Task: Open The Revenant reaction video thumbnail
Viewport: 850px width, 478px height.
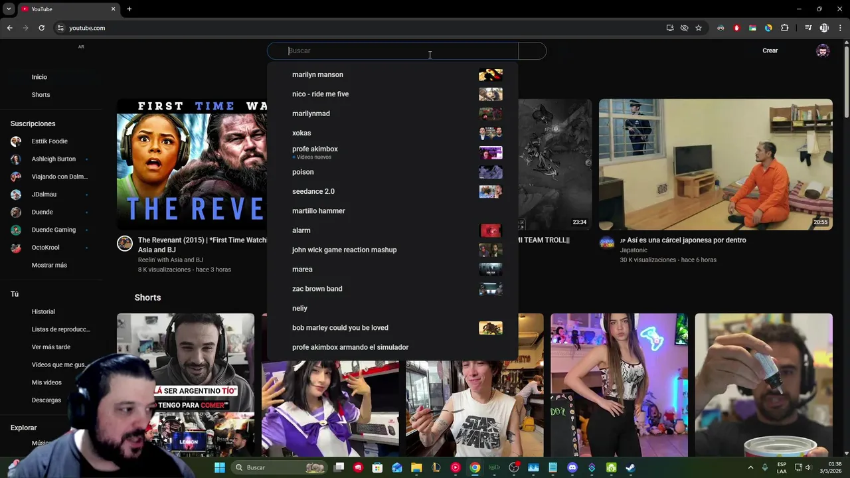Action: pyautogui.click(x=192, y=164)
